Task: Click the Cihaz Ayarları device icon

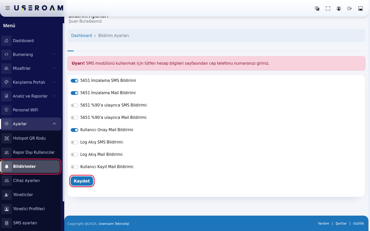Action: coord(7,181)
